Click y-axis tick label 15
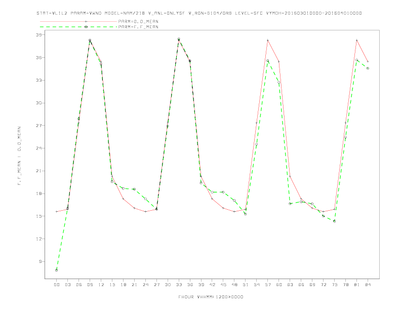Screen dimensions: 401x310 38,216
